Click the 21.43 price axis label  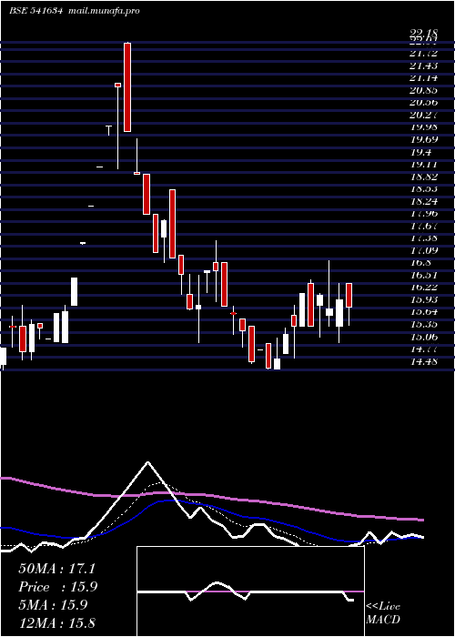coord(424,66)
